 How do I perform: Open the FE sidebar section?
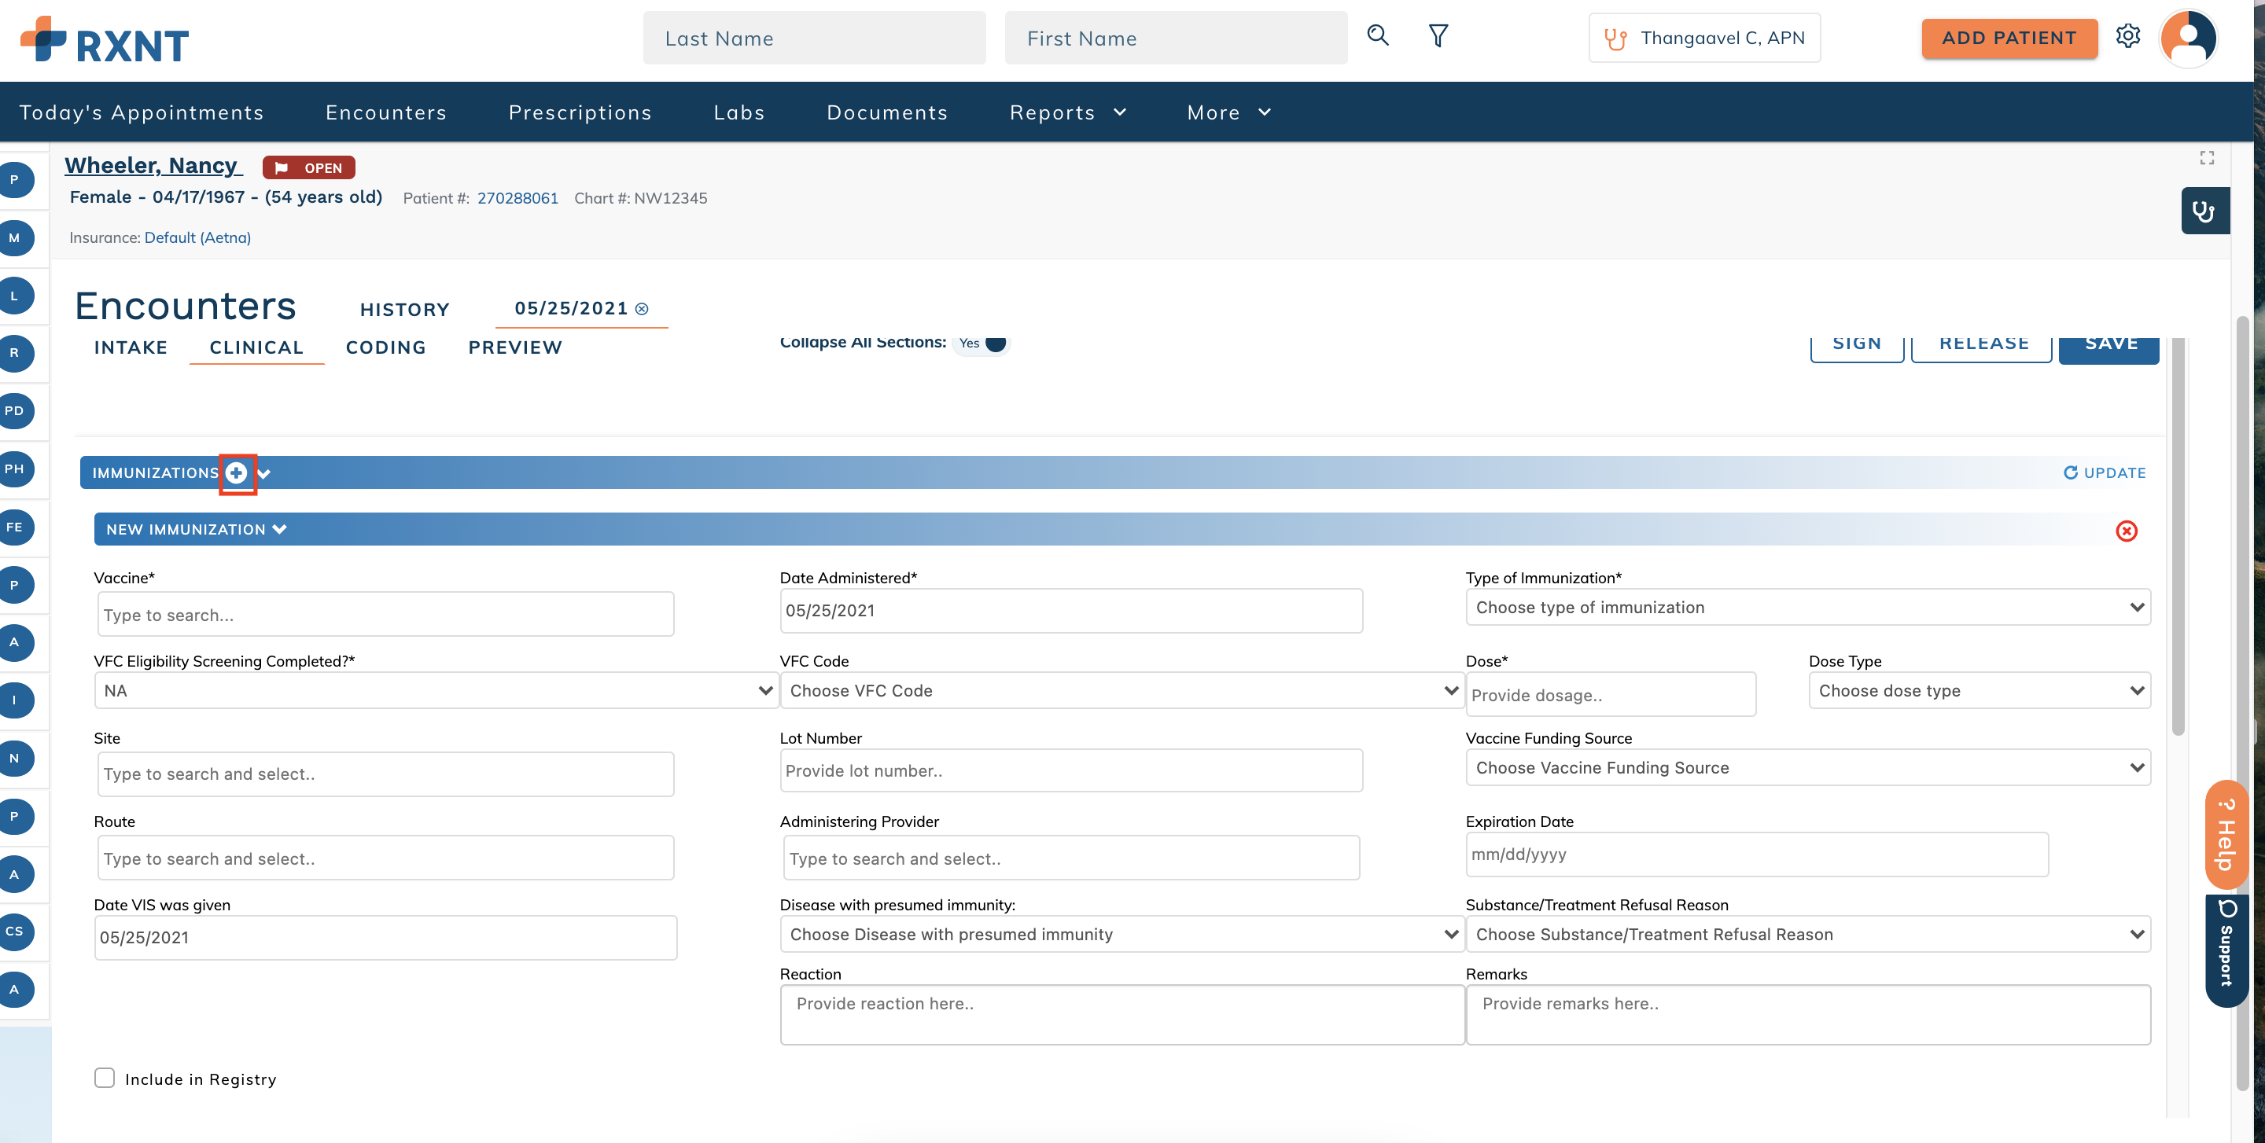click(x=15, y=527)
